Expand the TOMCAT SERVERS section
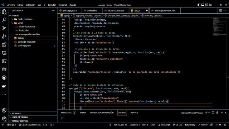This screenshot has height=129, width=229. coord(20,121)
